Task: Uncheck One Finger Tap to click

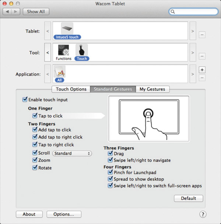Action: 35,115
